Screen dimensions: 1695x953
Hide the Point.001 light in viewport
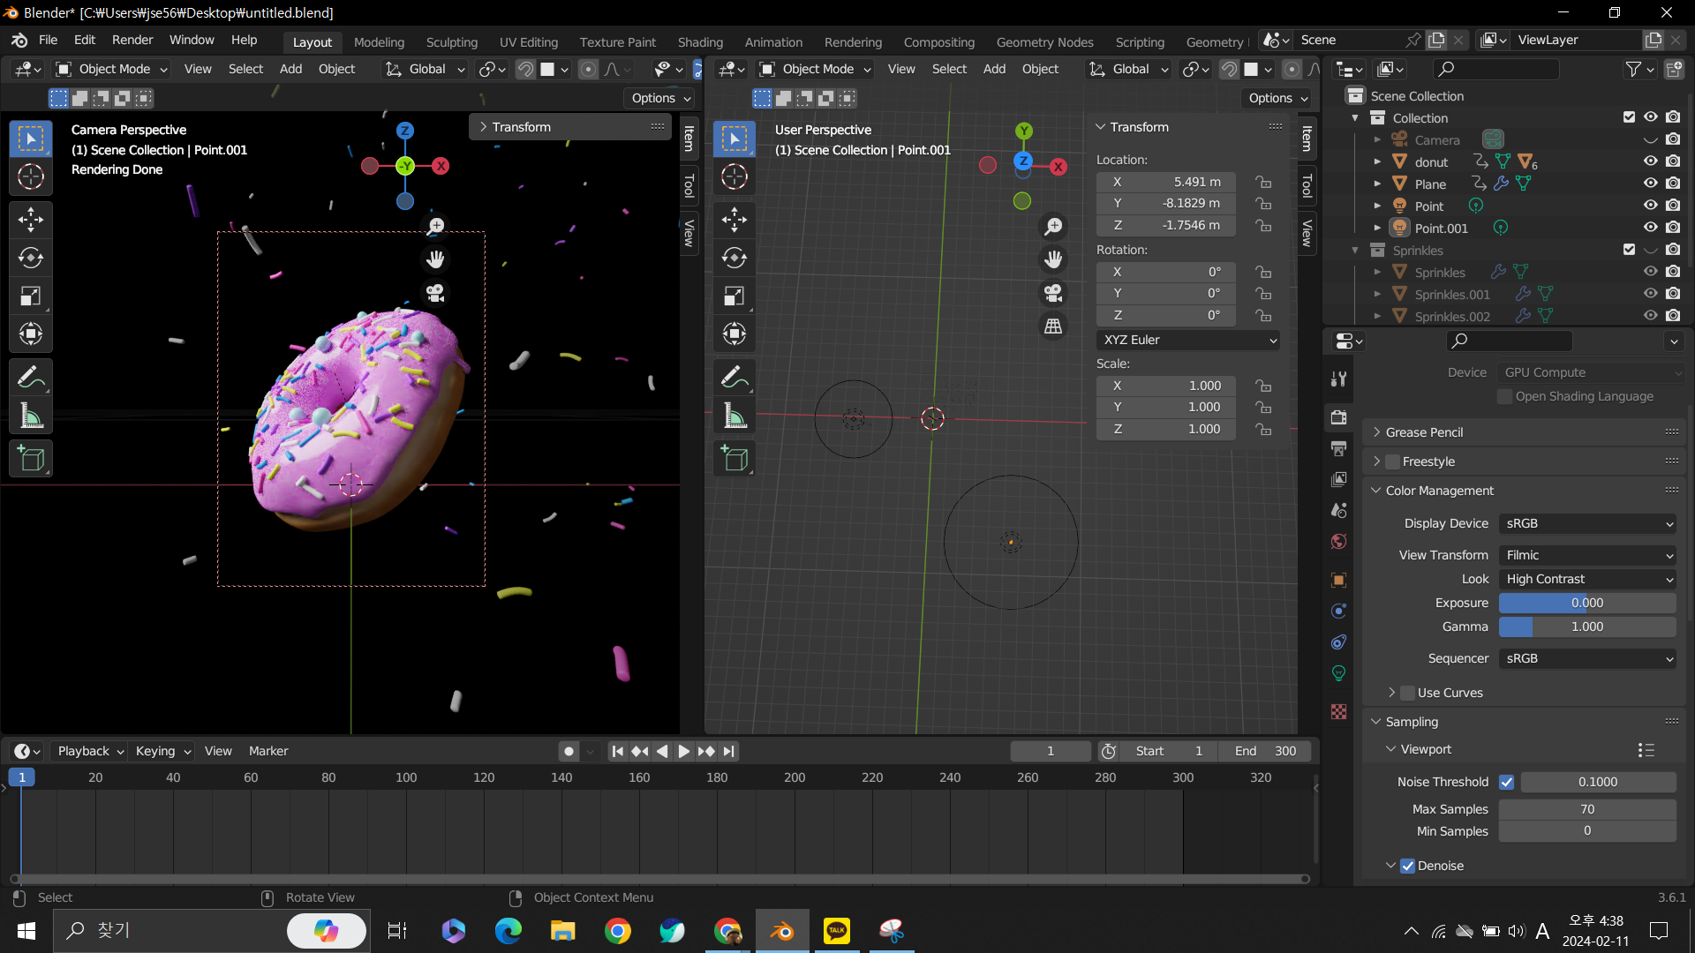tap(1650, 228)
